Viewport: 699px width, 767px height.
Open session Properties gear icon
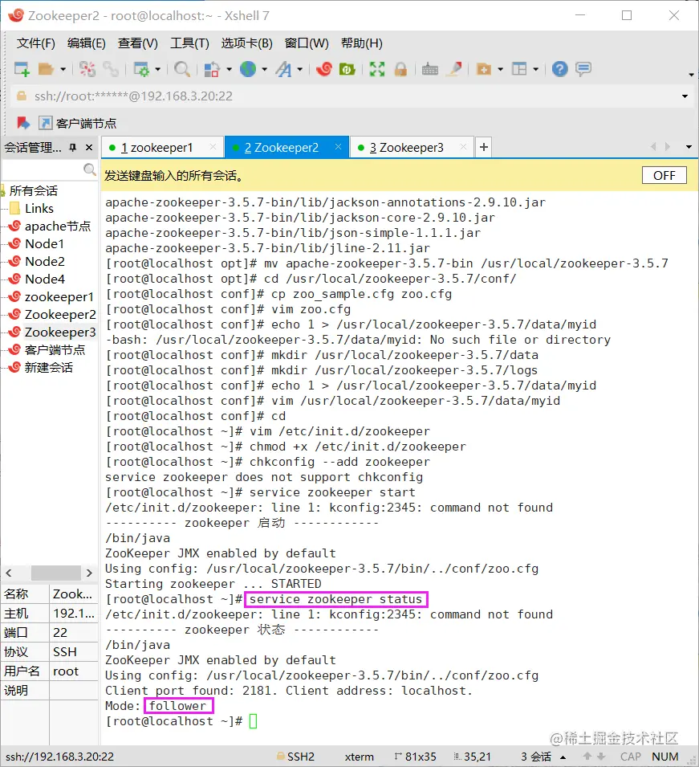141,69
